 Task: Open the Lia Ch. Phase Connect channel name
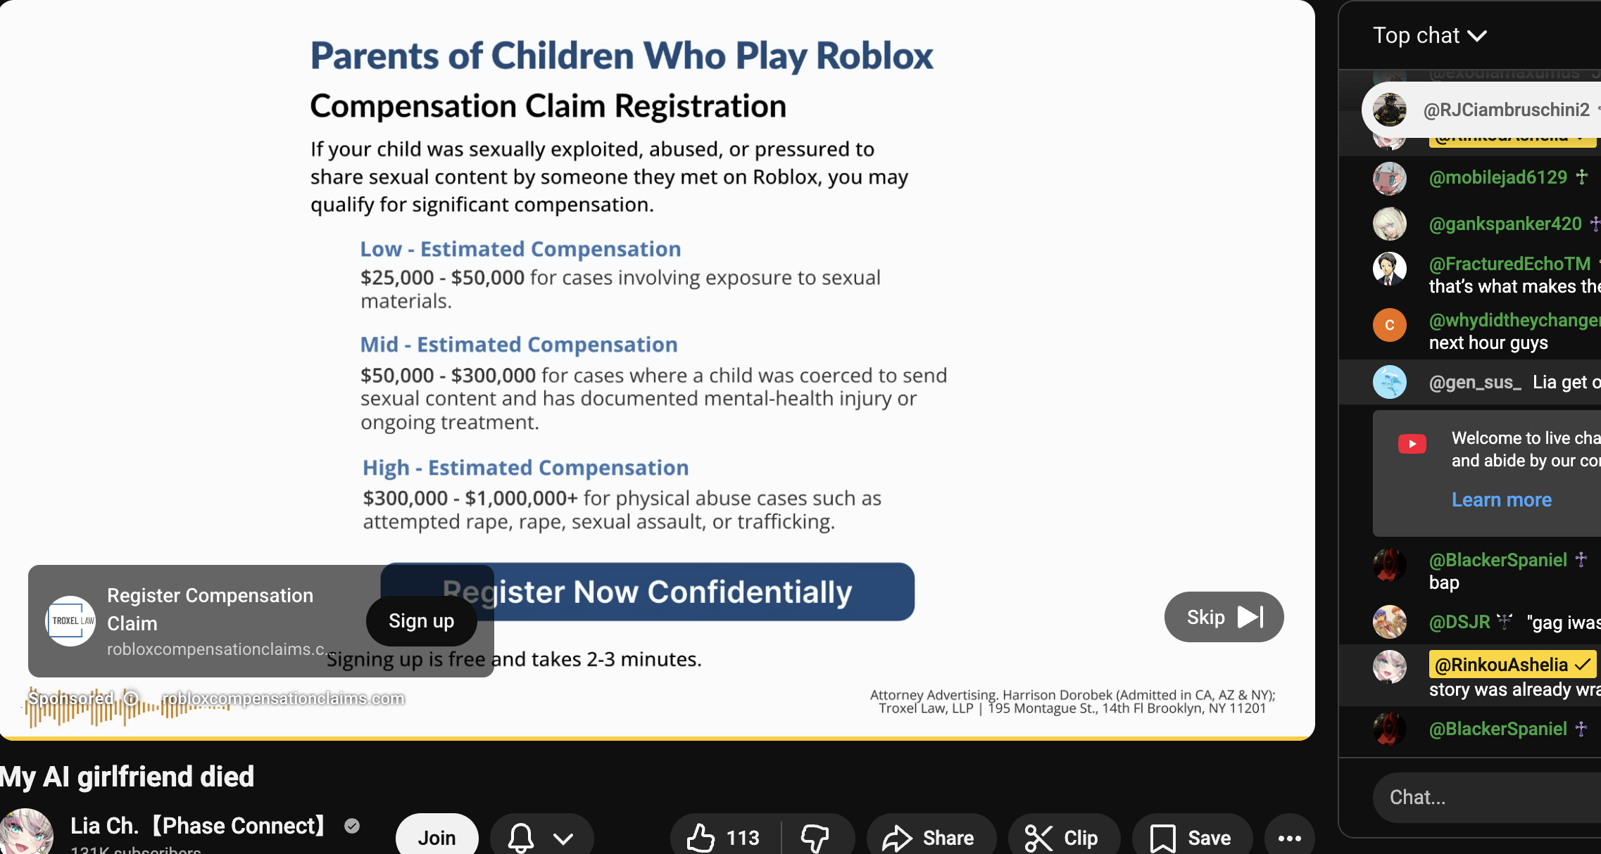click(198, 825)
